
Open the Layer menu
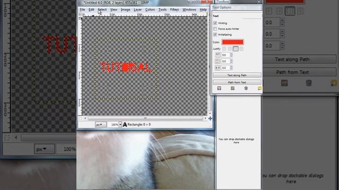pos(138,9)
